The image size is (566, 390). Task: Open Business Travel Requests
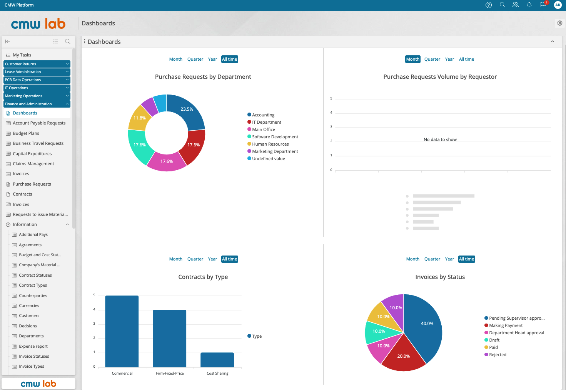click(38, 144)
